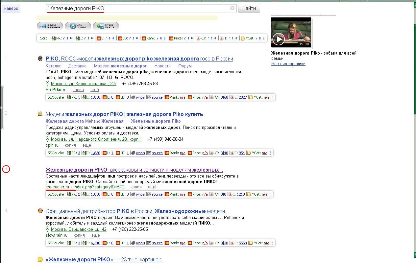Screen dimensions: 416x263
Task: Click ice-cooler.ru index.php?categoryID=572 URL
Action: tap(85, 187)
